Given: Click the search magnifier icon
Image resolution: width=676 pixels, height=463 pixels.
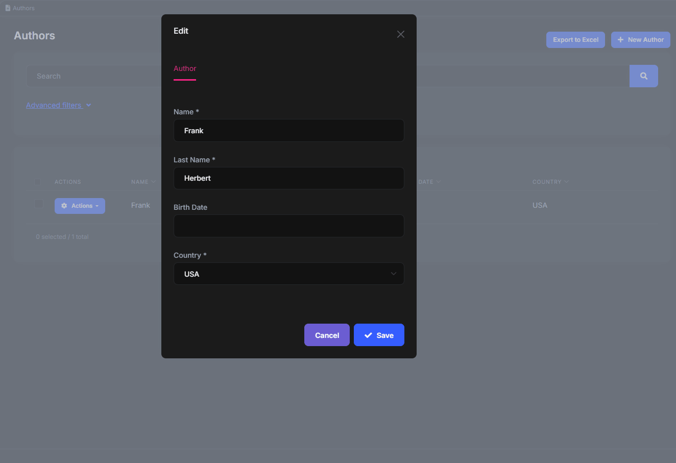Looking at the screenshot, I should 643,76.
